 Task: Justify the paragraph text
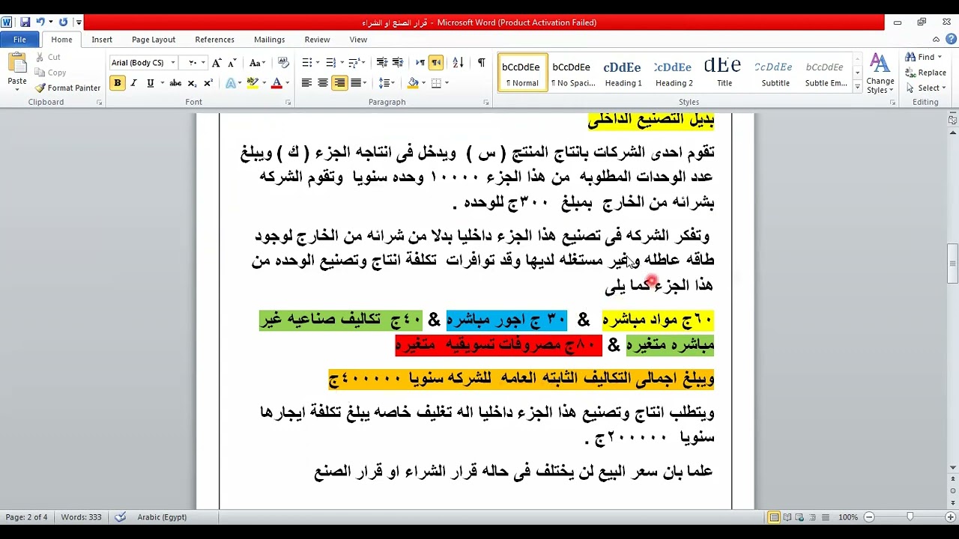coord(356,83)
